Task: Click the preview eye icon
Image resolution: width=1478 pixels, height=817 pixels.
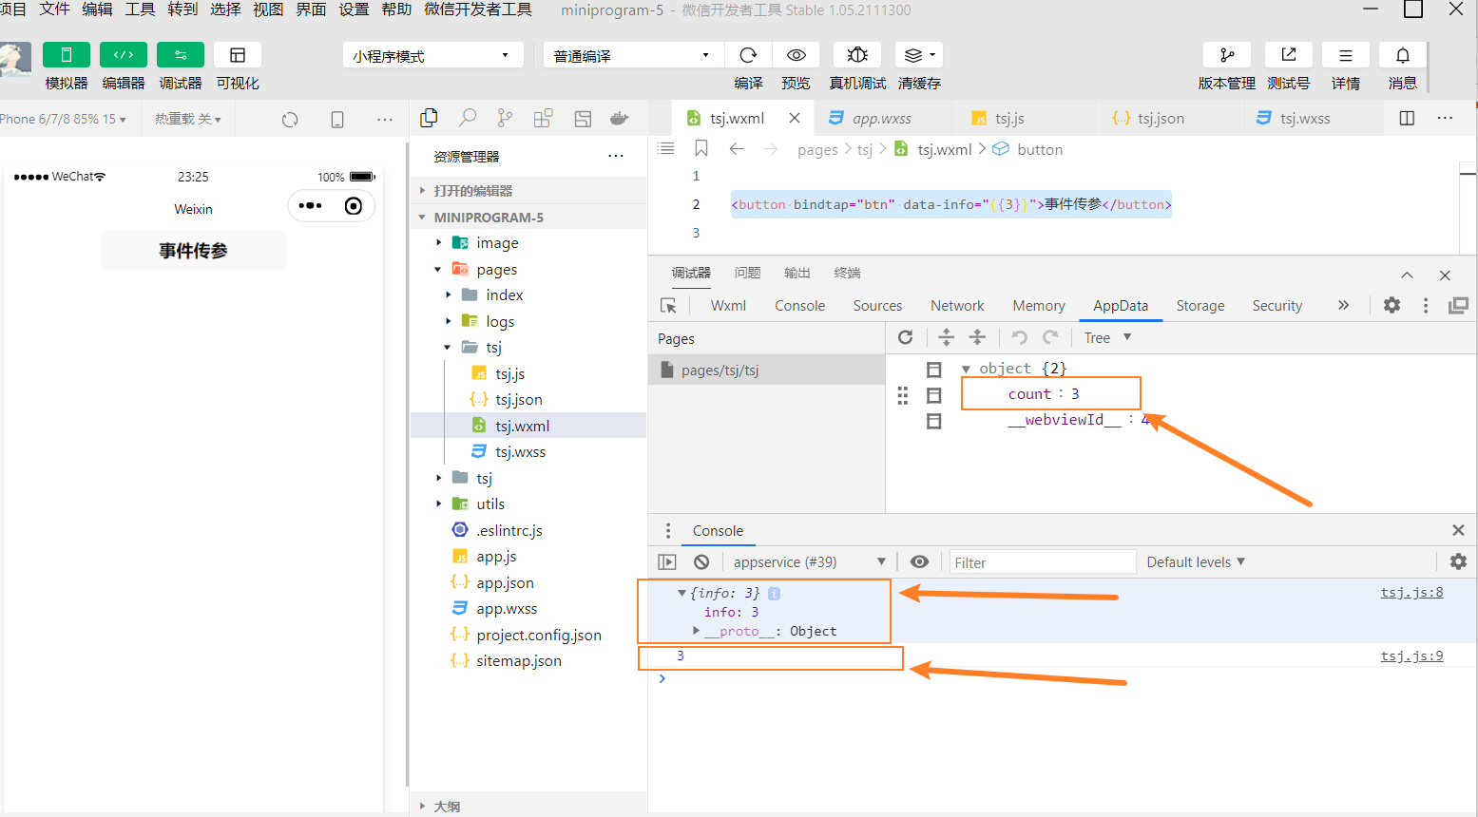Action: [x=797, y=55]
